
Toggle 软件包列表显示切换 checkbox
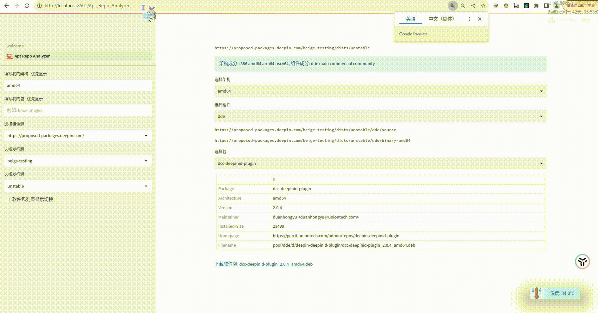[7, 200]
